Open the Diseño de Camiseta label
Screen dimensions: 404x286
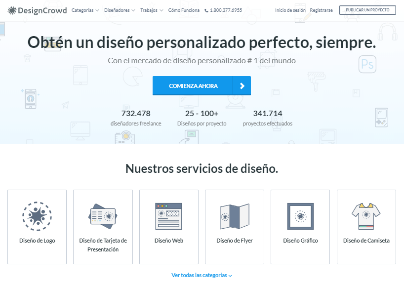coord(366,241)
